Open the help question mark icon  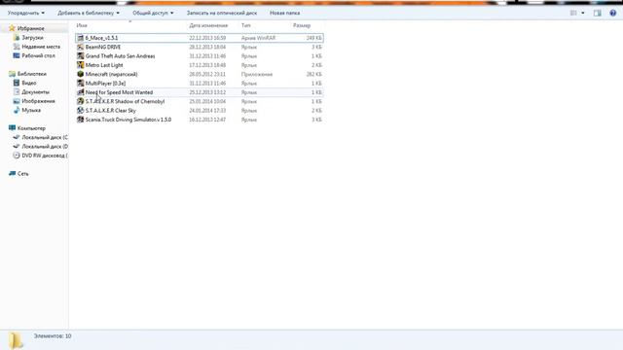[613, 13]
